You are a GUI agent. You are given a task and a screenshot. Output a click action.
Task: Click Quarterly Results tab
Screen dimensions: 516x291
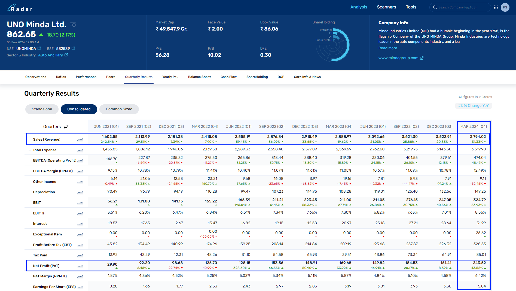(139, 77)
